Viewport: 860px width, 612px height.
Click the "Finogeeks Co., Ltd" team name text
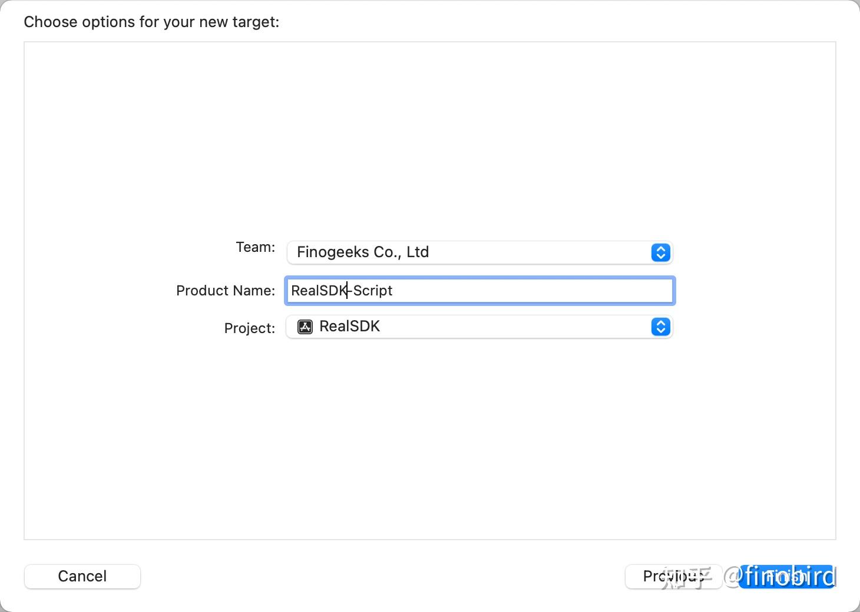362,252
